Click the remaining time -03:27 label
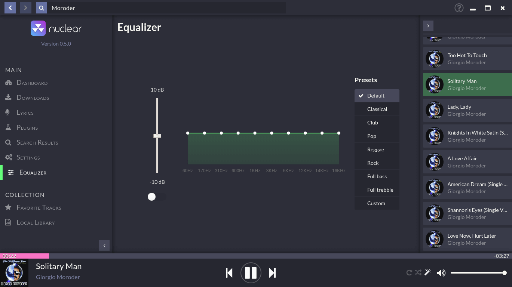Viewport: 512px width, 287px height. click(502, 256)
